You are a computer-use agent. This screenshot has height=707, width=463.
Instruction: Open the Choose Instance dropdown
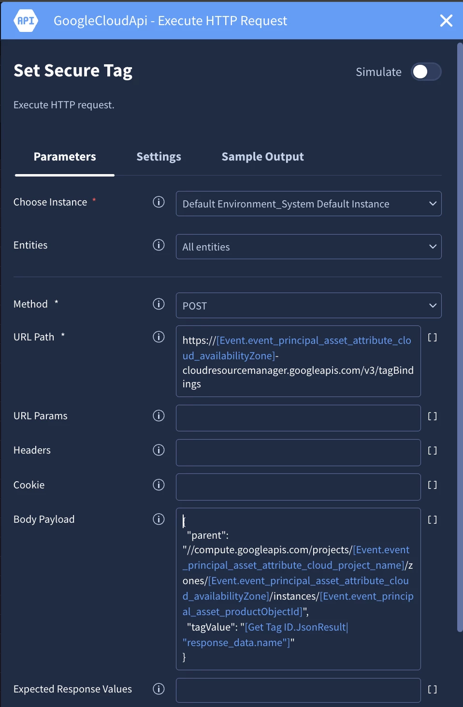click(x=308, y=204)
